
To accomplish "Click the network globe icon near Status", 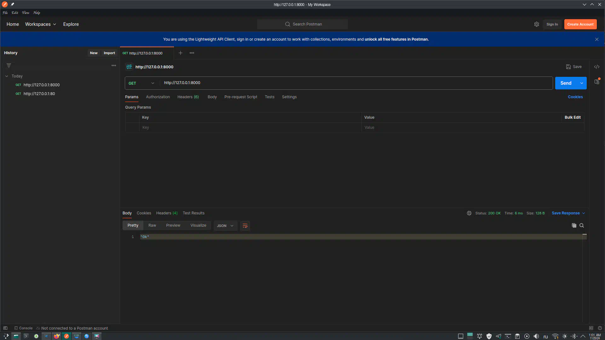I will coord(469,213).
